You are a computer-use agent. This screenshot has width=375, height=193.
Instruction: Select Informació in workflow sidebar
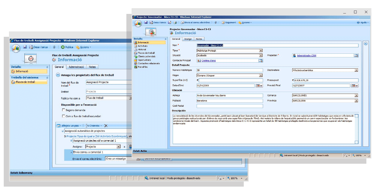coord(29,71)
